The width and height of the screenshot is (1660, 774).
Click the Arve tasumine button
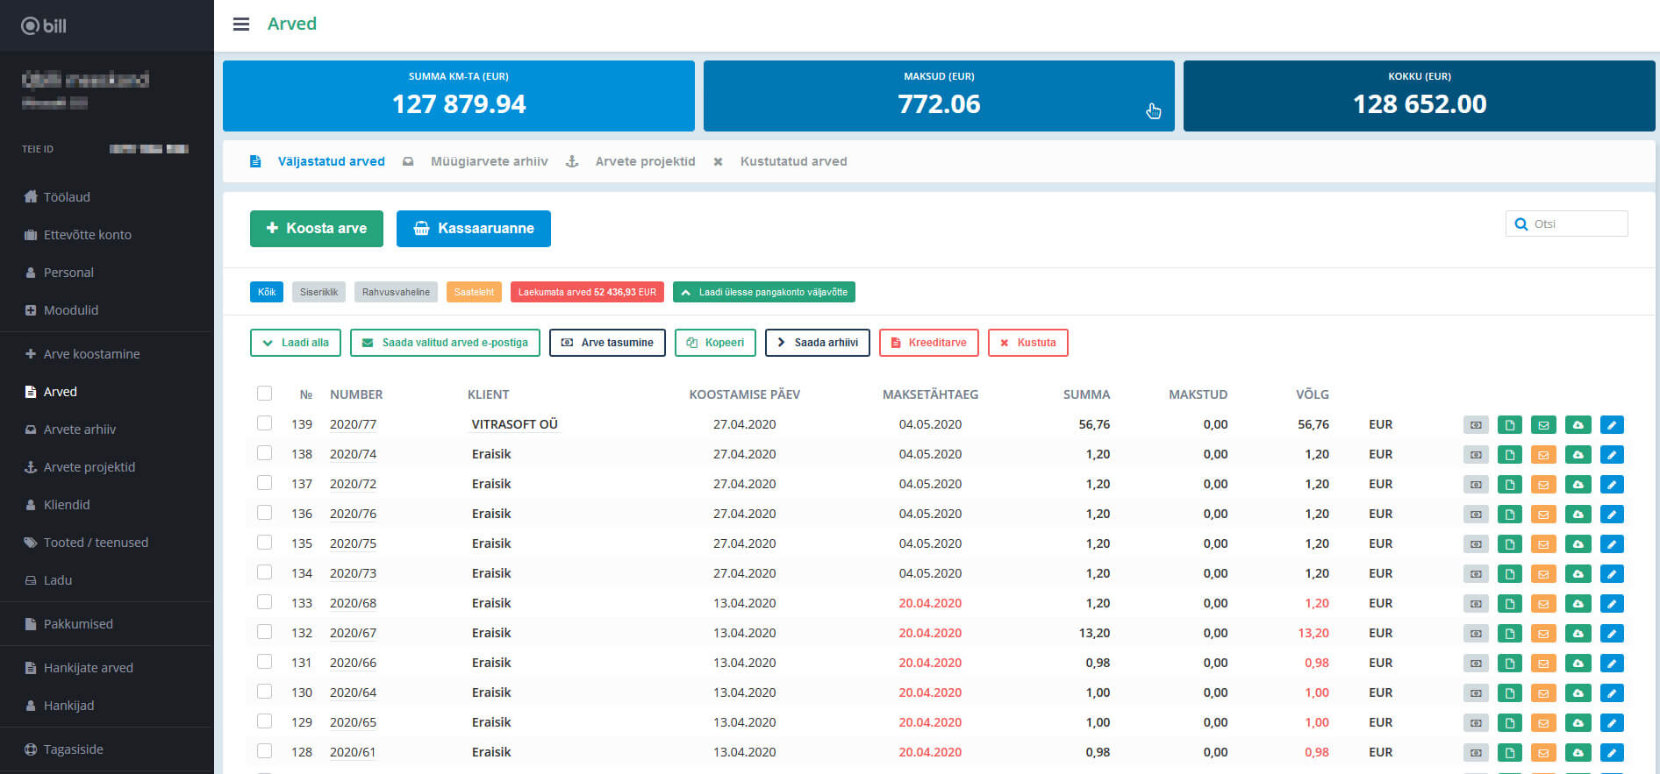(x=607, y=343)
